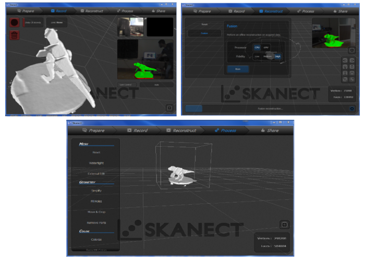Select Fusion in the Reconstruct side list
365x261 pixels.
point(204,33)
